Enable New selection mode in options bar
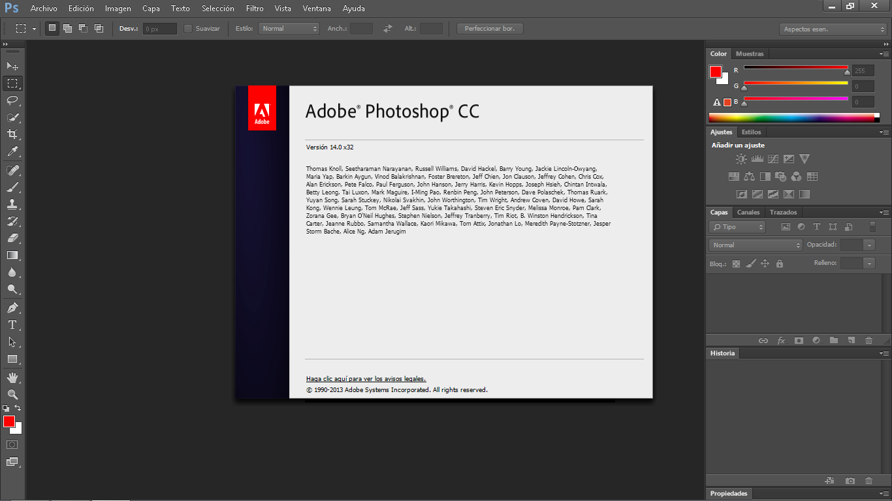 tap(52, 28)
